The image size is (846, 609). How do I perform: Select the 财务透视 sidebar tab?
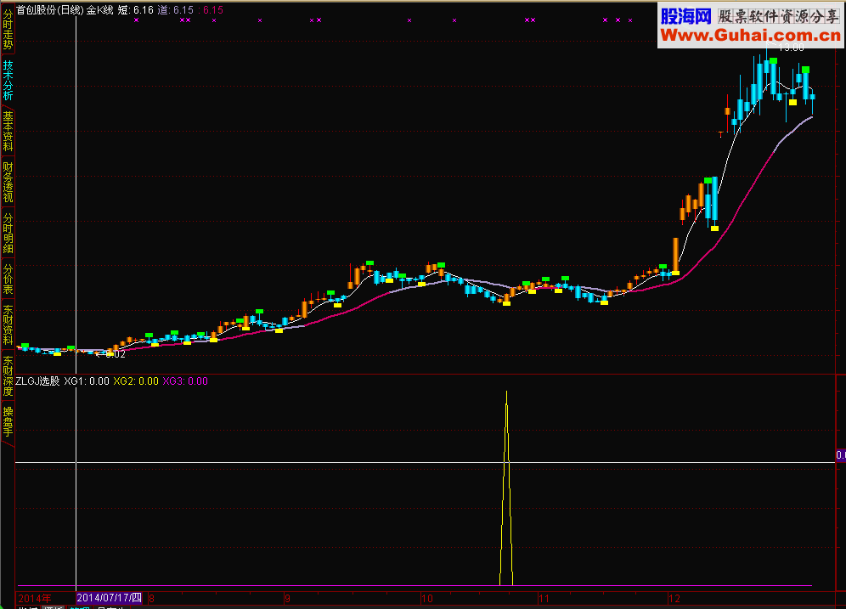(x=8, y=182)
